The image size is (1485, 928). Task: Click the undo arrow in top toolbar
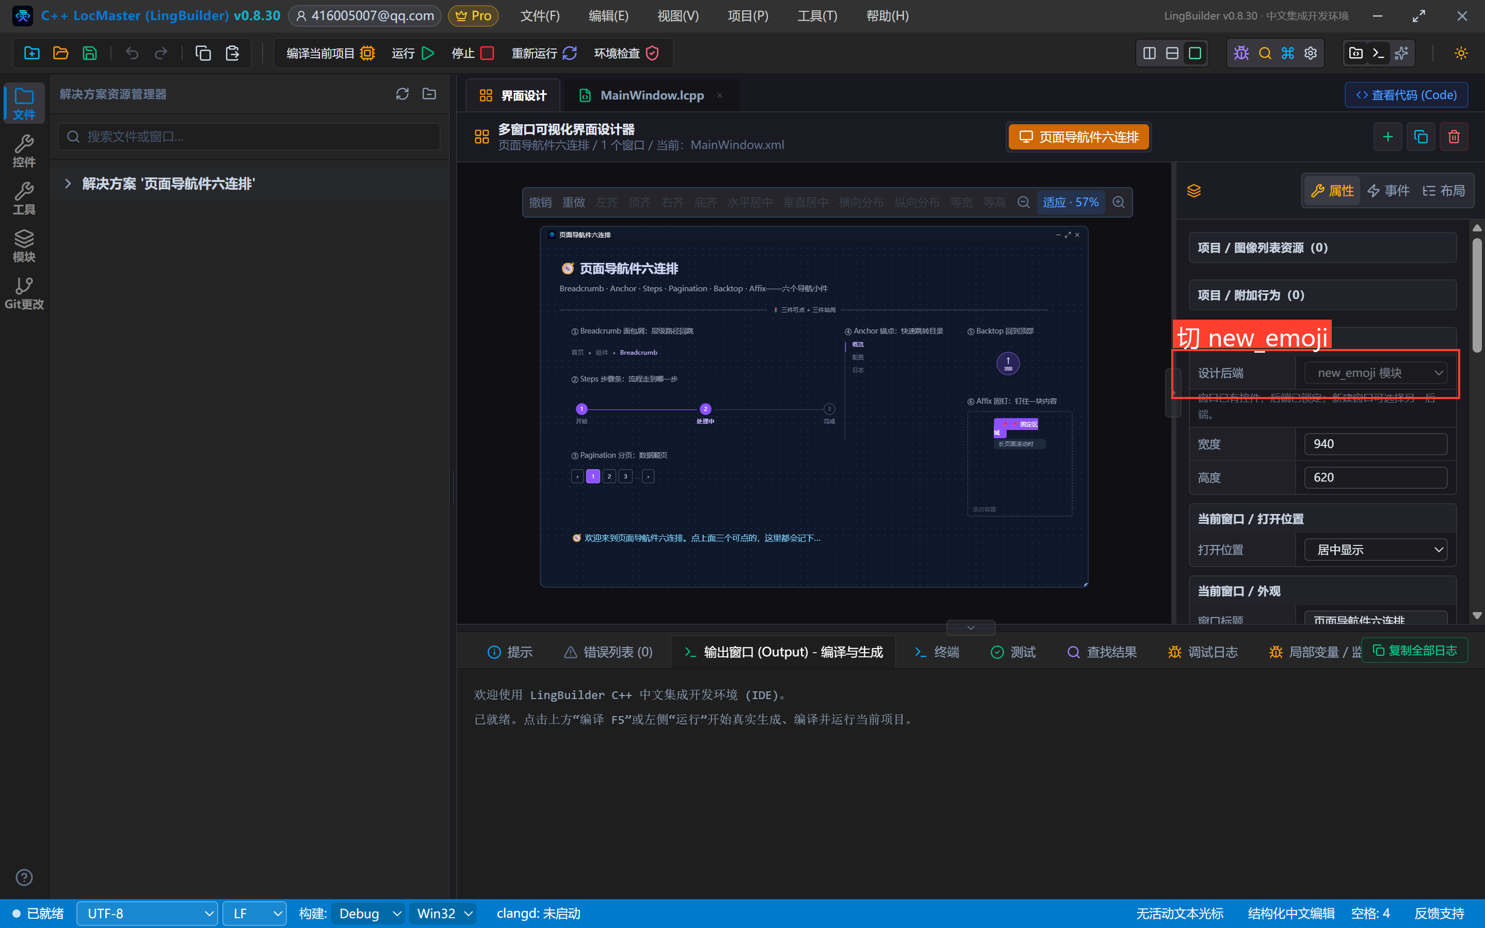point(132,54)
